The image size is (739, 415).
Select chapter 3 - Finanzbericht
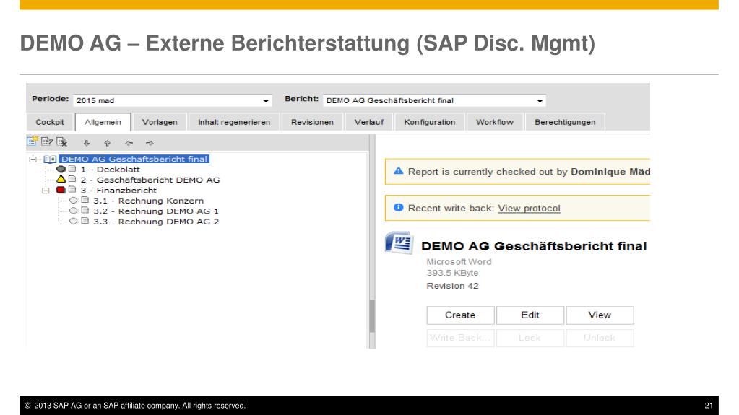pos(118,191)
